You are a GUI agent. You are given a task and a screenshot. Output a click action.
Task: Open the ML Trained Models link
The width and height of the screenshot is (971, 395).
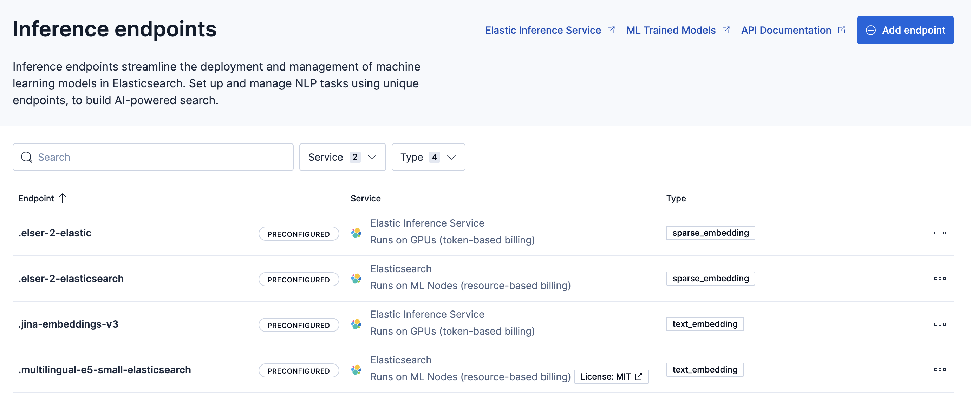tap(678, 30)
